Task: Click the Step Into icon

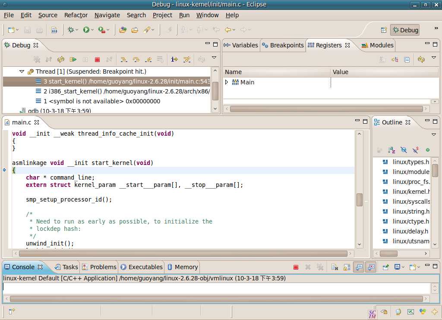Action: (x=124, y=59)
